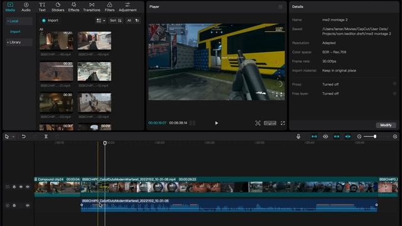Select the second-row right warehouse thumbnail
402x226 pixels.
tap(94, 71)
